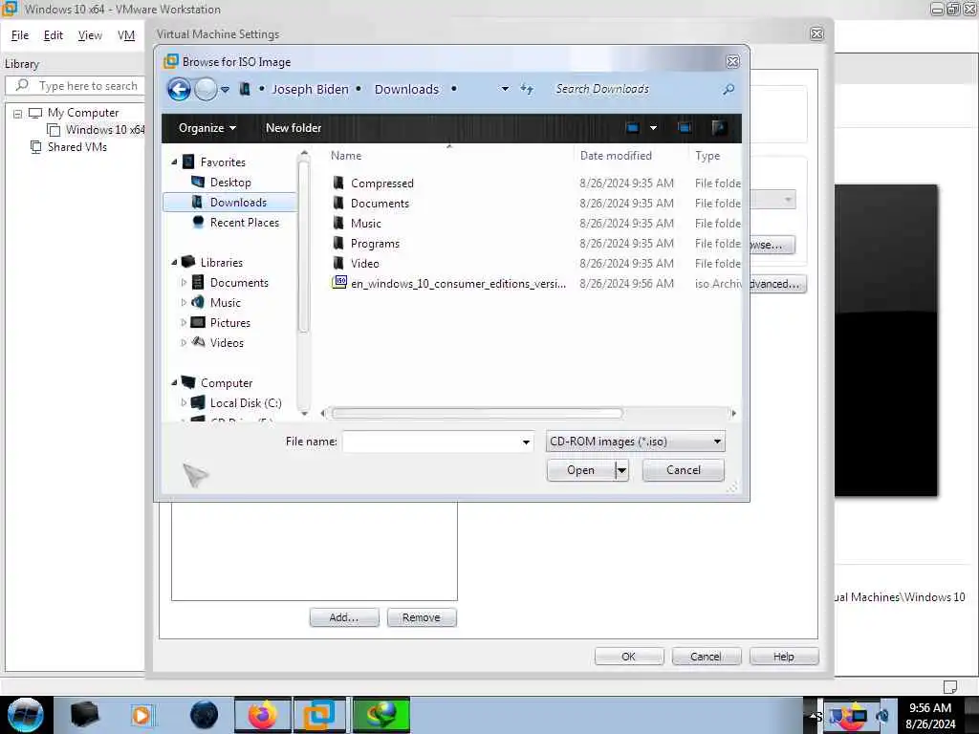979x734 pixels.
Task: Click the New folder button
Action: [294, 128]
